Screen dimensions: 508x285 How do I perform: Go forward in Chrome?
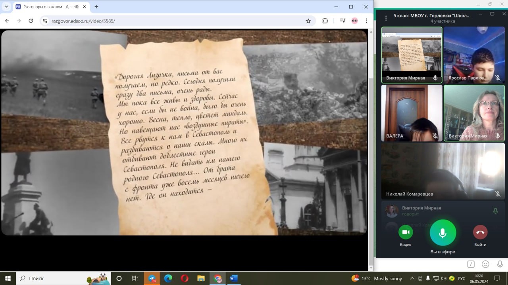[19, 21]
